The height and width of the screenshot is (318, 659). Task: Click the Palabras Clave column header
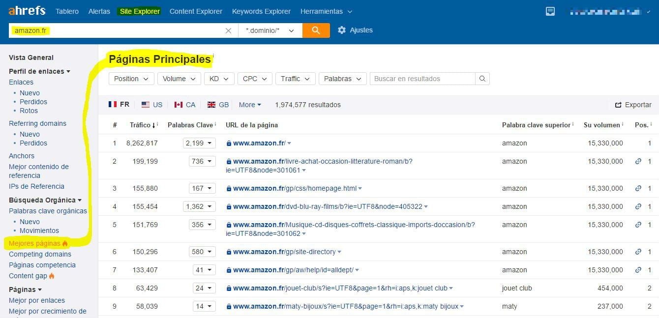[190, 125]
